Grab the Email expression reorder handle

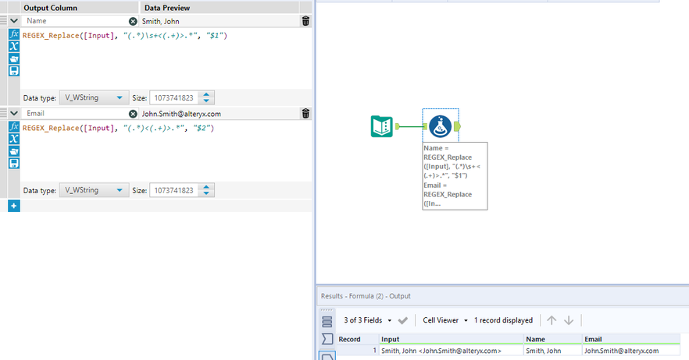point(3,113)
